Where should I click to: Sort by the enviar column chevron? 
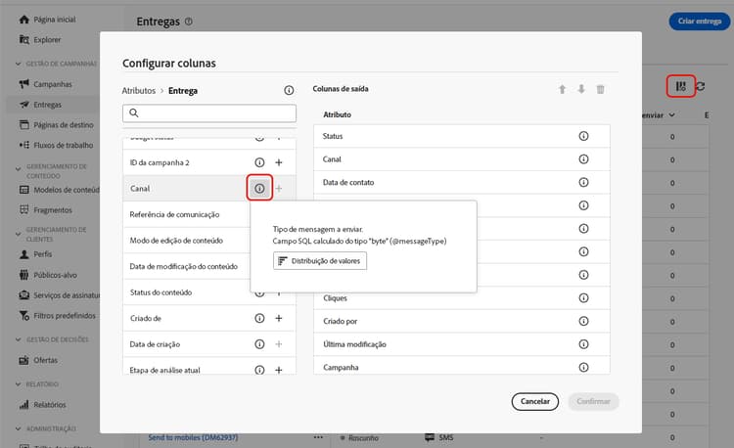pos(671,115)
